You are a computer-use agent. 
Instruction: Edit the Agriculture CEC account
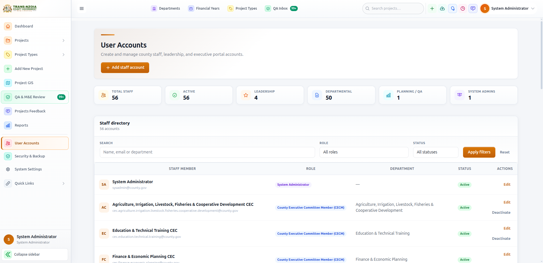507,202
